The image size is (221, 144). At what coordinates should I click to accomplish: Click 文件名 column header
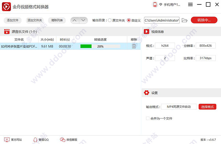click(19, 40)
